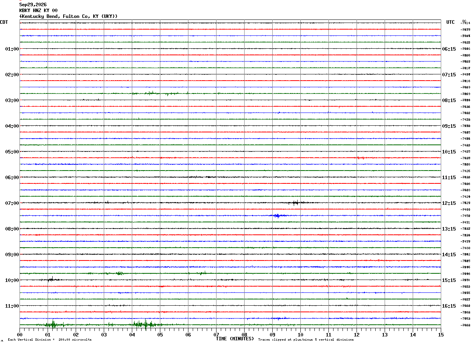Select minute 10 on the time axis

[300, 334]
